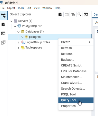Collapse the Databases node
98x116 pixels.
point(18,32)
